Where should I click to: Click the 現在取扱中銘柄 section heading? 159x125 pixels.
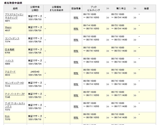click(x=13, y=3)
